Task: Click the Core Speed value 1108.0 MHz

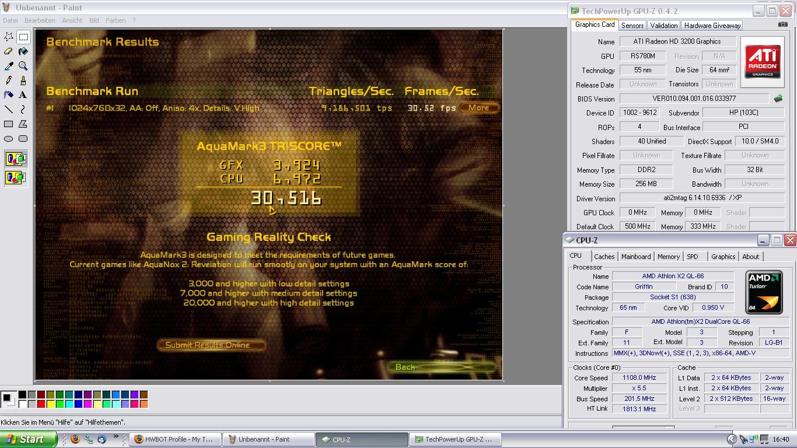Action: coord(639,377)
